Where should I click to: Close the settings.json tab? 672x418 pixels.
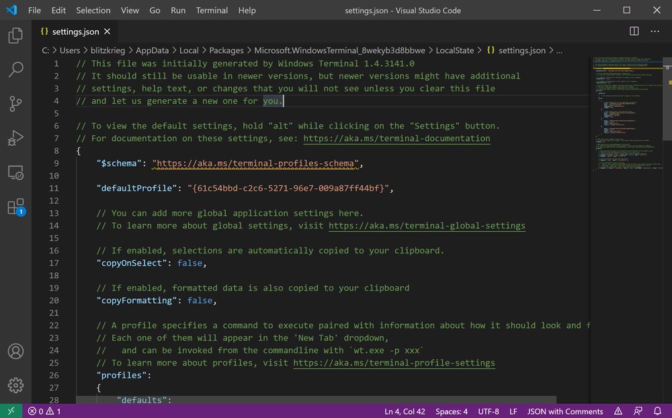click(x=107, y=32)
